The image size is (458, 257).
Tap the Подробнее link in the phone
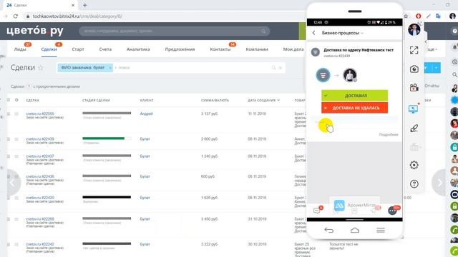(389, 135)
